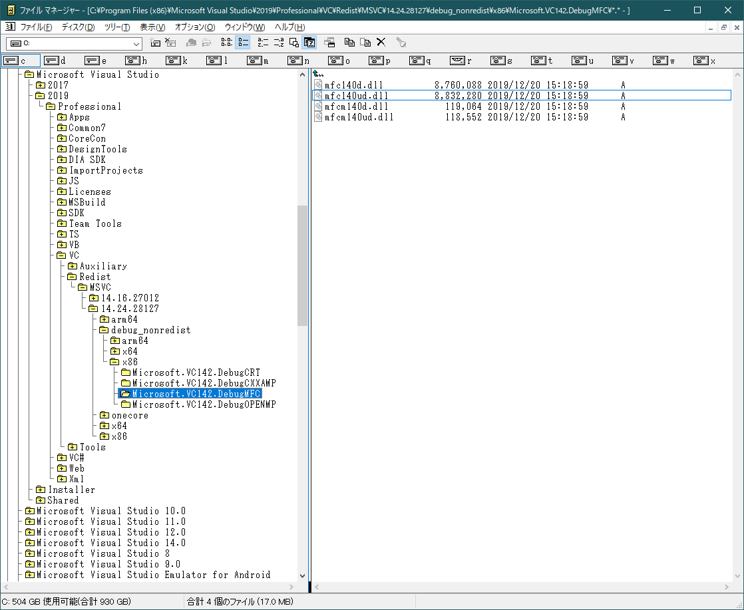Open the File Manager system menu icon
Screen dimensions: 744x610
[11, 10]
